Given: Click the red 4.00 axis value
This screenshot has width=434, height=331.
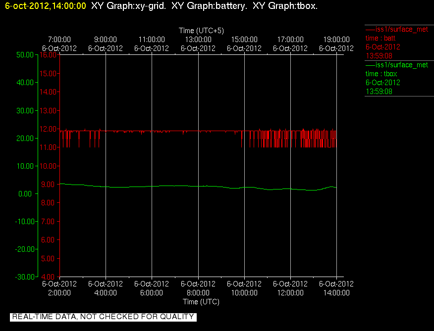Looking at the screenshot, I should pos(48,277).
